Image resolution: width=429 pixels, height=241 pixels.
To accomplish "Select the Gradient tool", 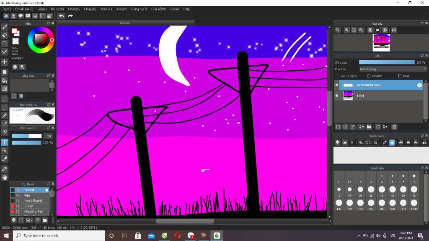I will [x=4, y=89].
